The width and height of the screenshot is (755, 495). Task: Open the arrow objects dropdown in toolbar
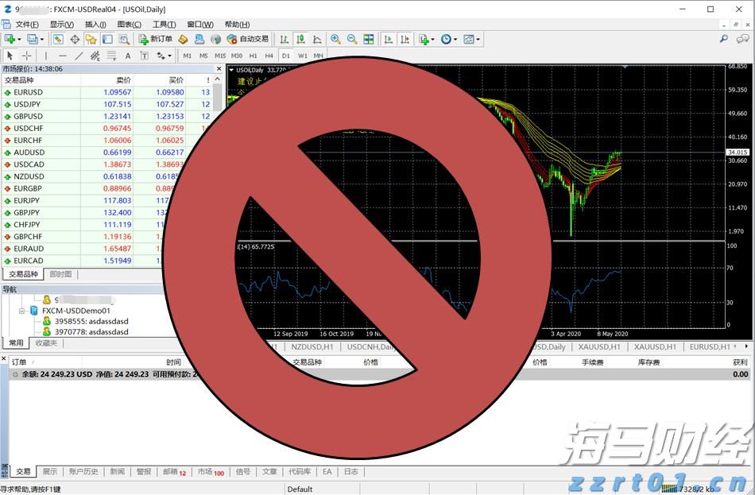(168, 56)
